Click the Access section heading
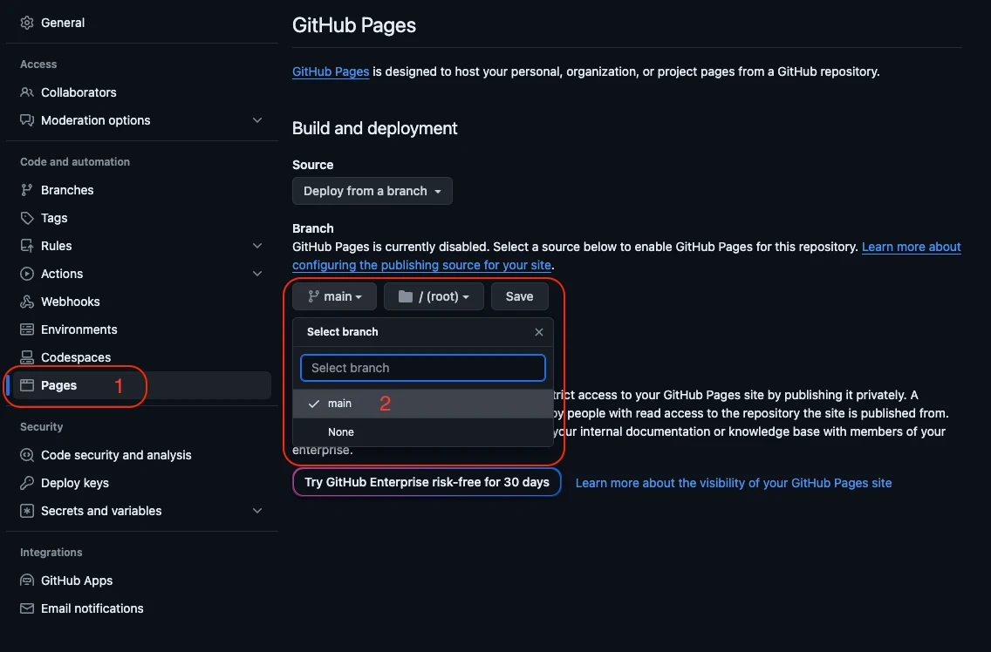The width and height of the screenshot is (991, 652). click(x=38, y=64)
